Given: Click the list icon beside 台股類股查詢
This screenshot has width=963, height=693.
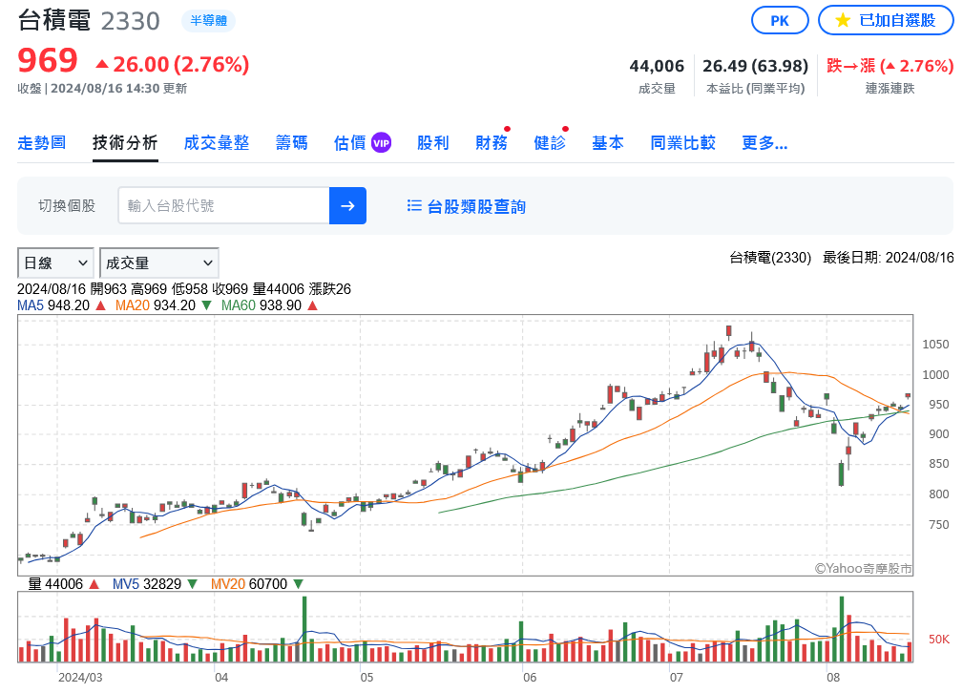Looking at the screenshot, I should click(414, 206).
